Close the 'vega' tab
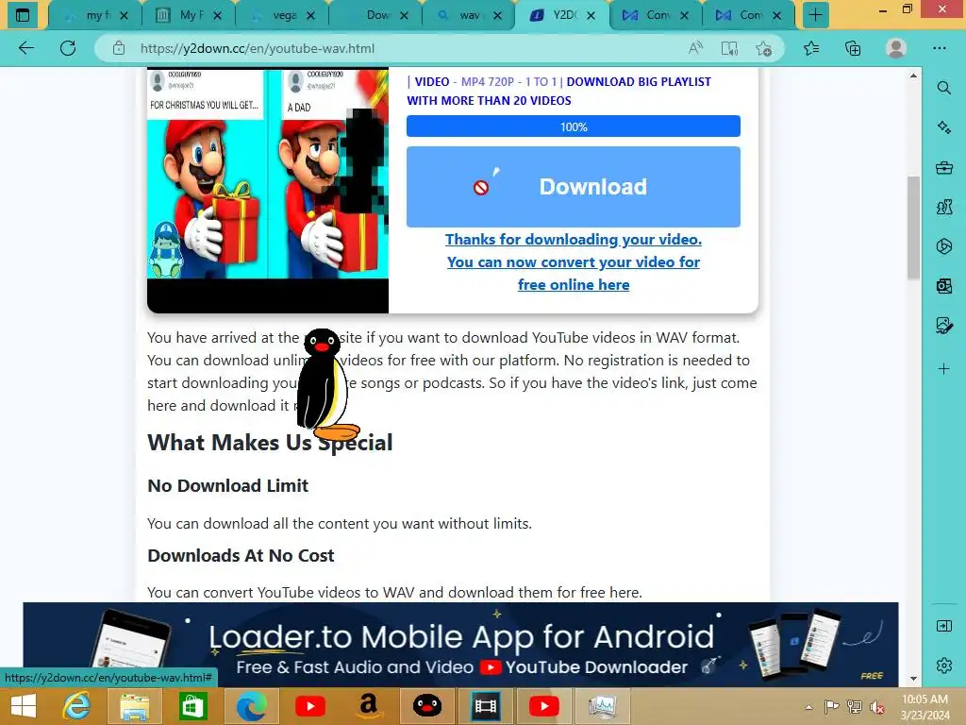This screenshot has width=966, height=725. point(310,15)
